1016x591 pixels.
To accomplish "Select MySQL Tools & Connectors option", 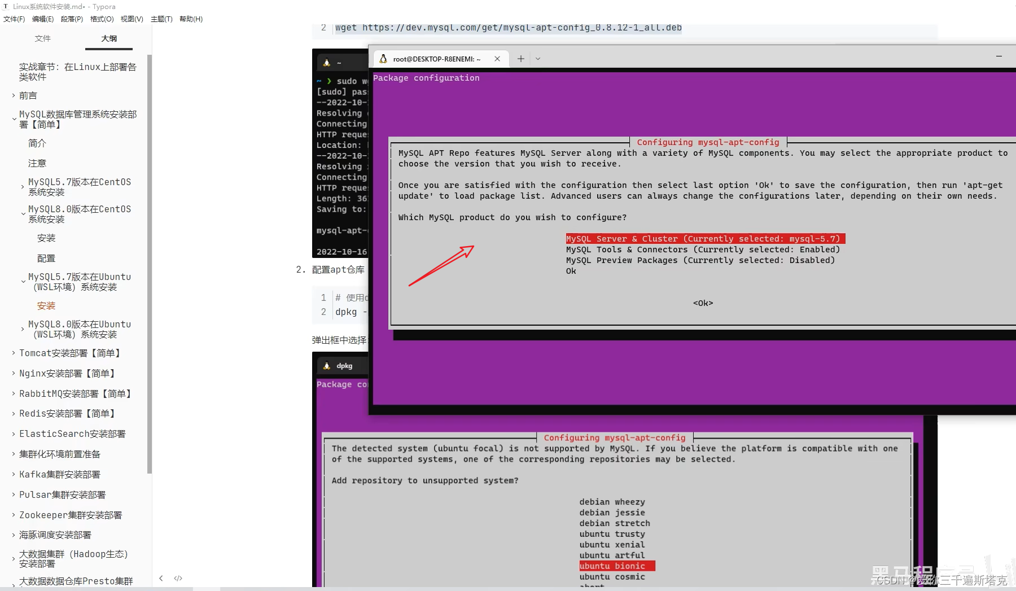I will (703, 249).
